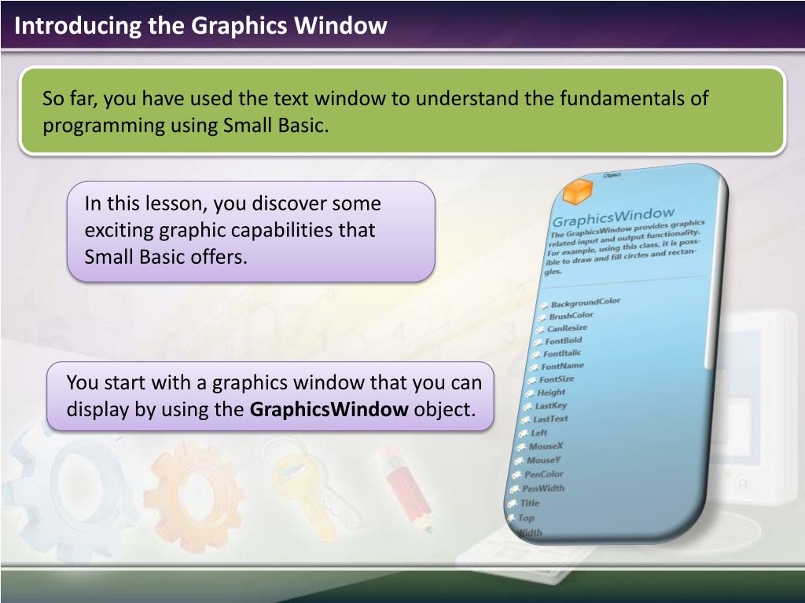Click the small Object label above GraphicsWindow
The image size is (805, 603).
[612, 175]
